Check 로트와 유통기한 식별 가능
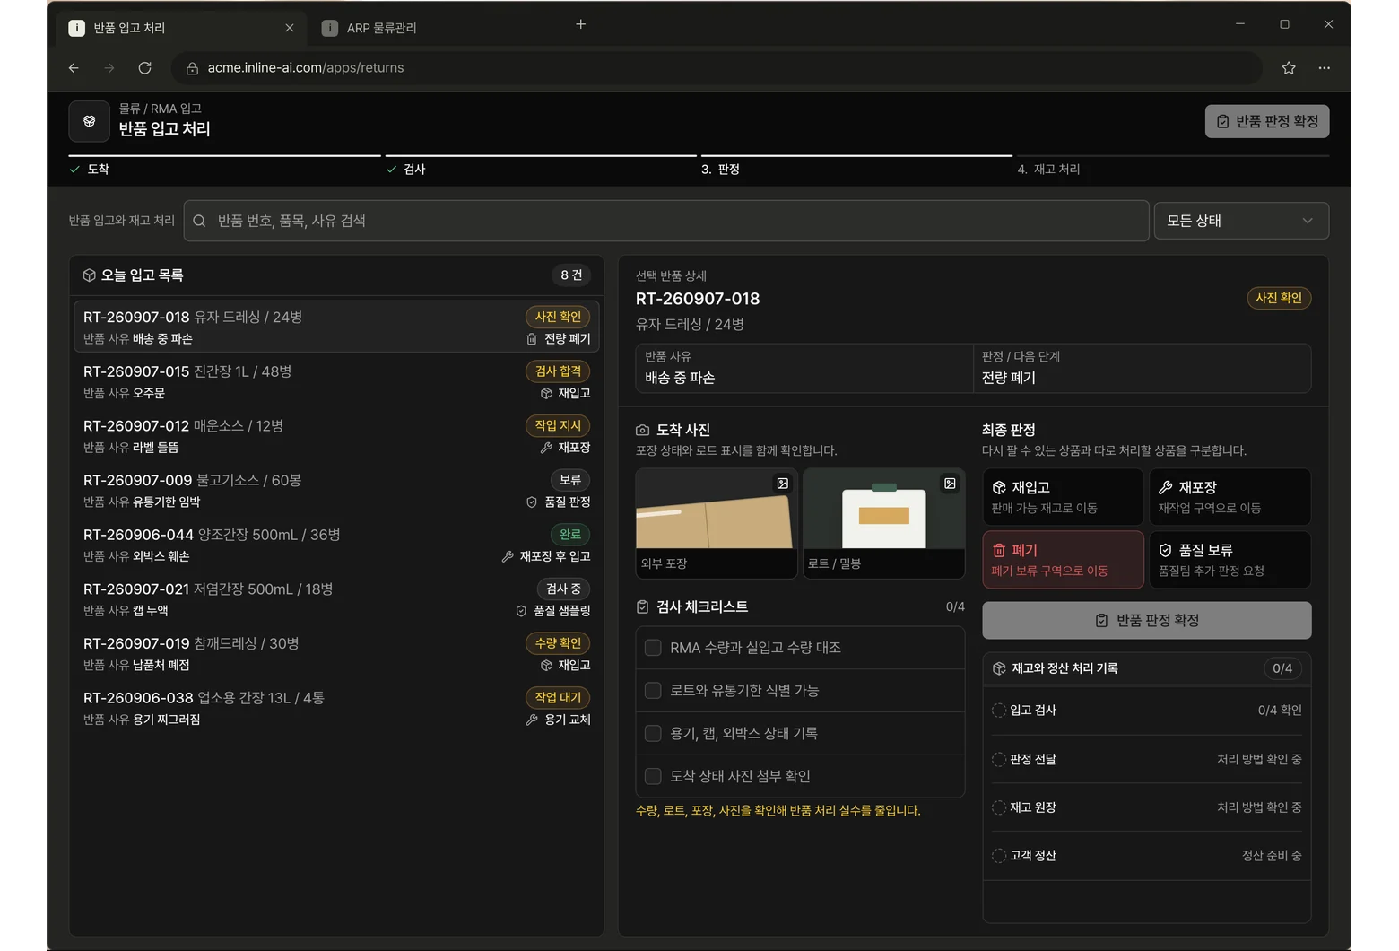Screen dimensions: 1399x951 tap(653, 691)
